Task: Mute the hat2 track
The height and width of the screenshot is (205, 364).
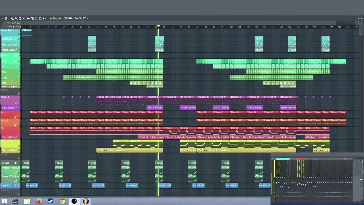Action: [19, 72]
